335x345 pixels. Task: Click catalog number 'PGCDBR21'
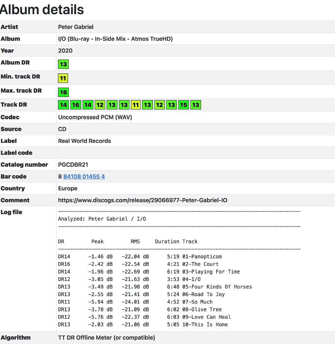click(73, 164)
